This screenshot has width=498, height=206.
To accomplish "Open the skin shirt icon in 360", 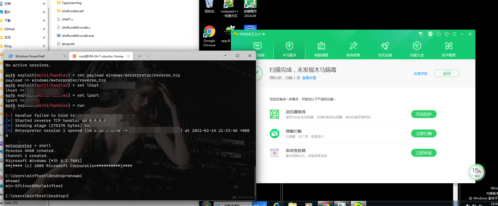I will click(447, 34).
